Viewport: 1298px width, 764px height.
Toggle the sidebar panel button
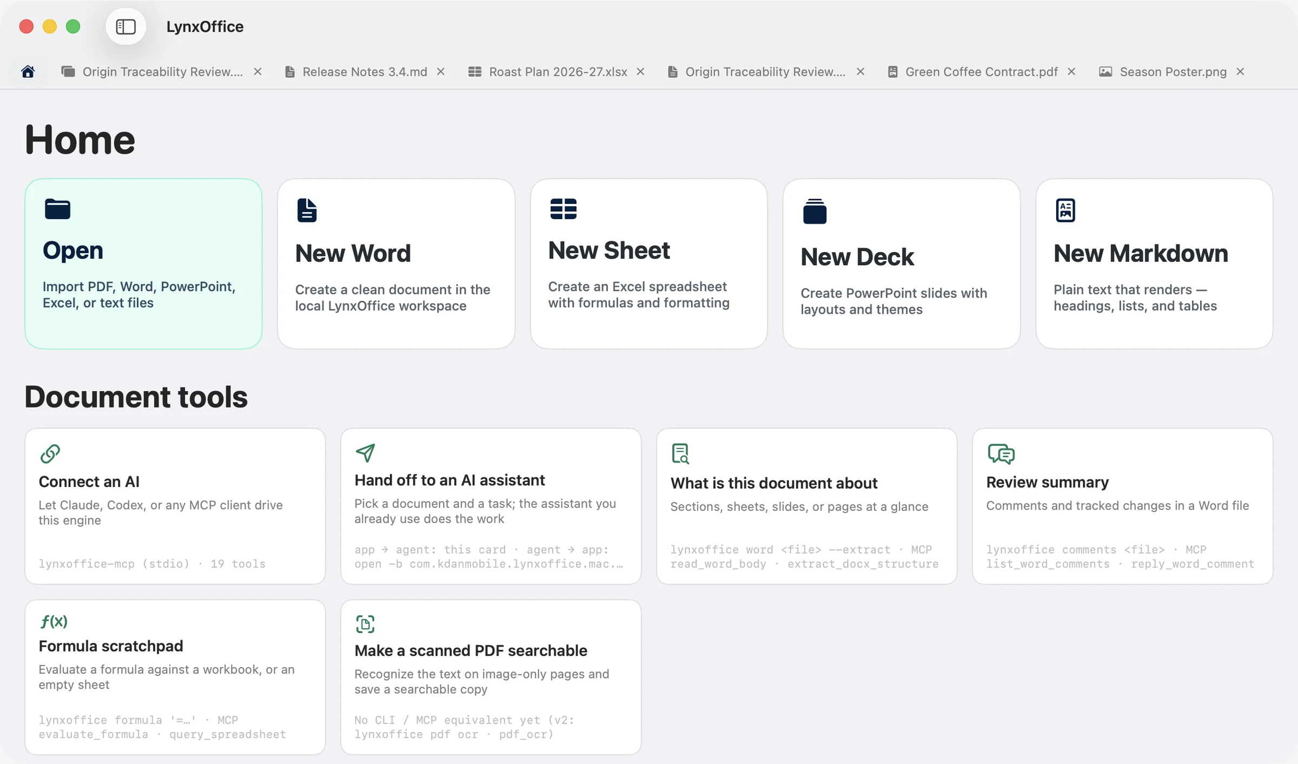tap(125, 27)
